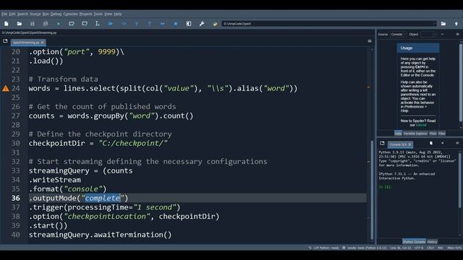
Task: Maximize current pane toolbar icon
Action: 189,24
